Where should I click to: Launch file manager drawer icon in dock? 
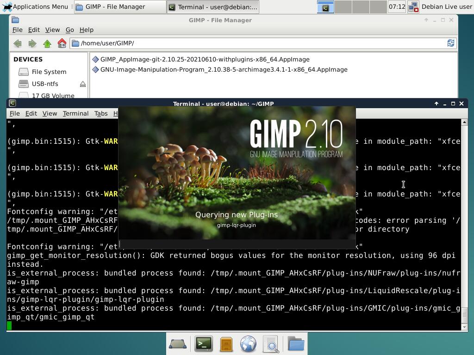[226, 344]
